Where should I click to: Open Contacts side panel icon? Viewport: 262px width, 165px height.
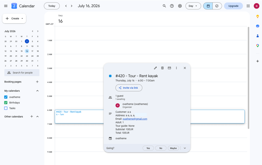258,36
